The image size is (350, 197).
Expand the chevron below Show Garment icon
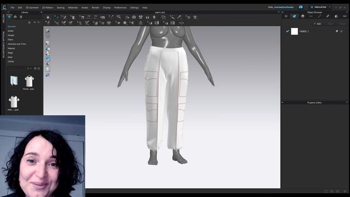[x=48, y=36]
